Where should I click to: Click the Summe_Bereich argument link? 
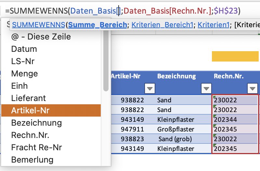tap(97, 25)
